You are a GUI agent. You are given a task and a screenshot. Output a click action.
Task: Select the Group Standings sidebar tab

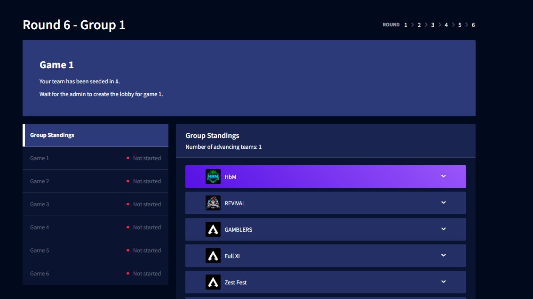(x=95, y=135)
